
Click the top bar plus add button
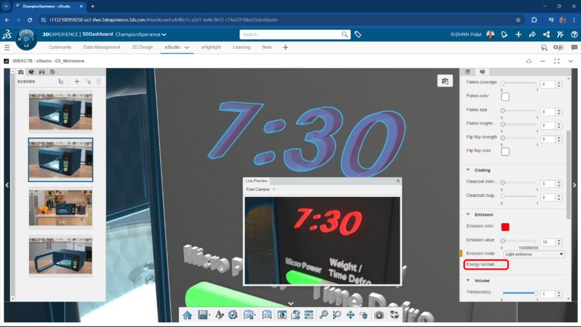[x=519, y=35]
